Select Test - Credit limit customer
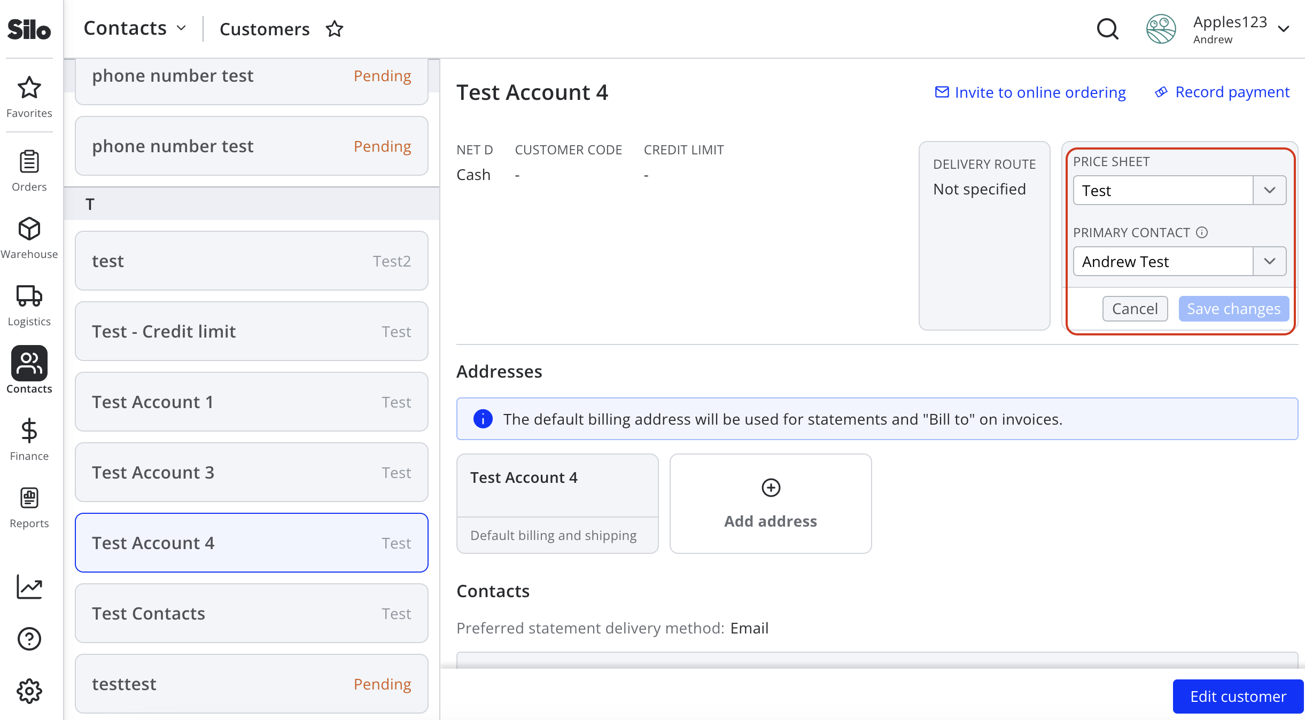 (x=251, y=331)
